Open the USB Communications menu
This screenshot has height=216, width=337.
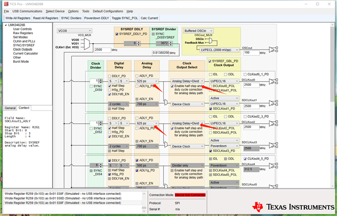[x=27, y=11]
